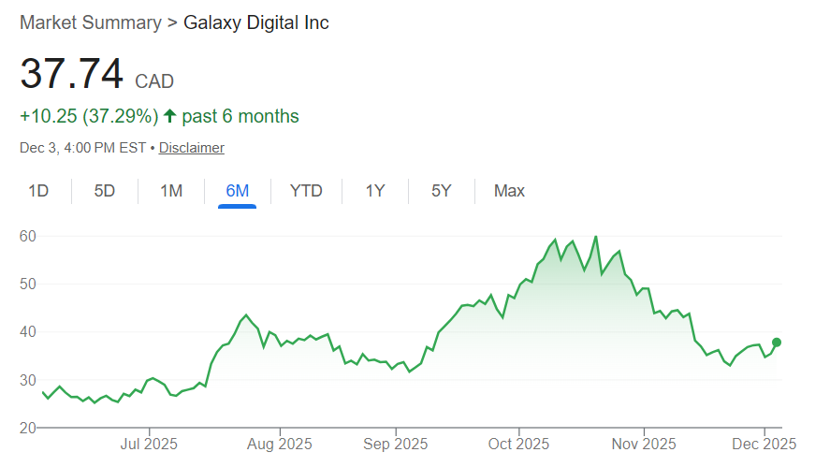Click the green up arrow icon
The image size is (830, 467).
(169, 116)
